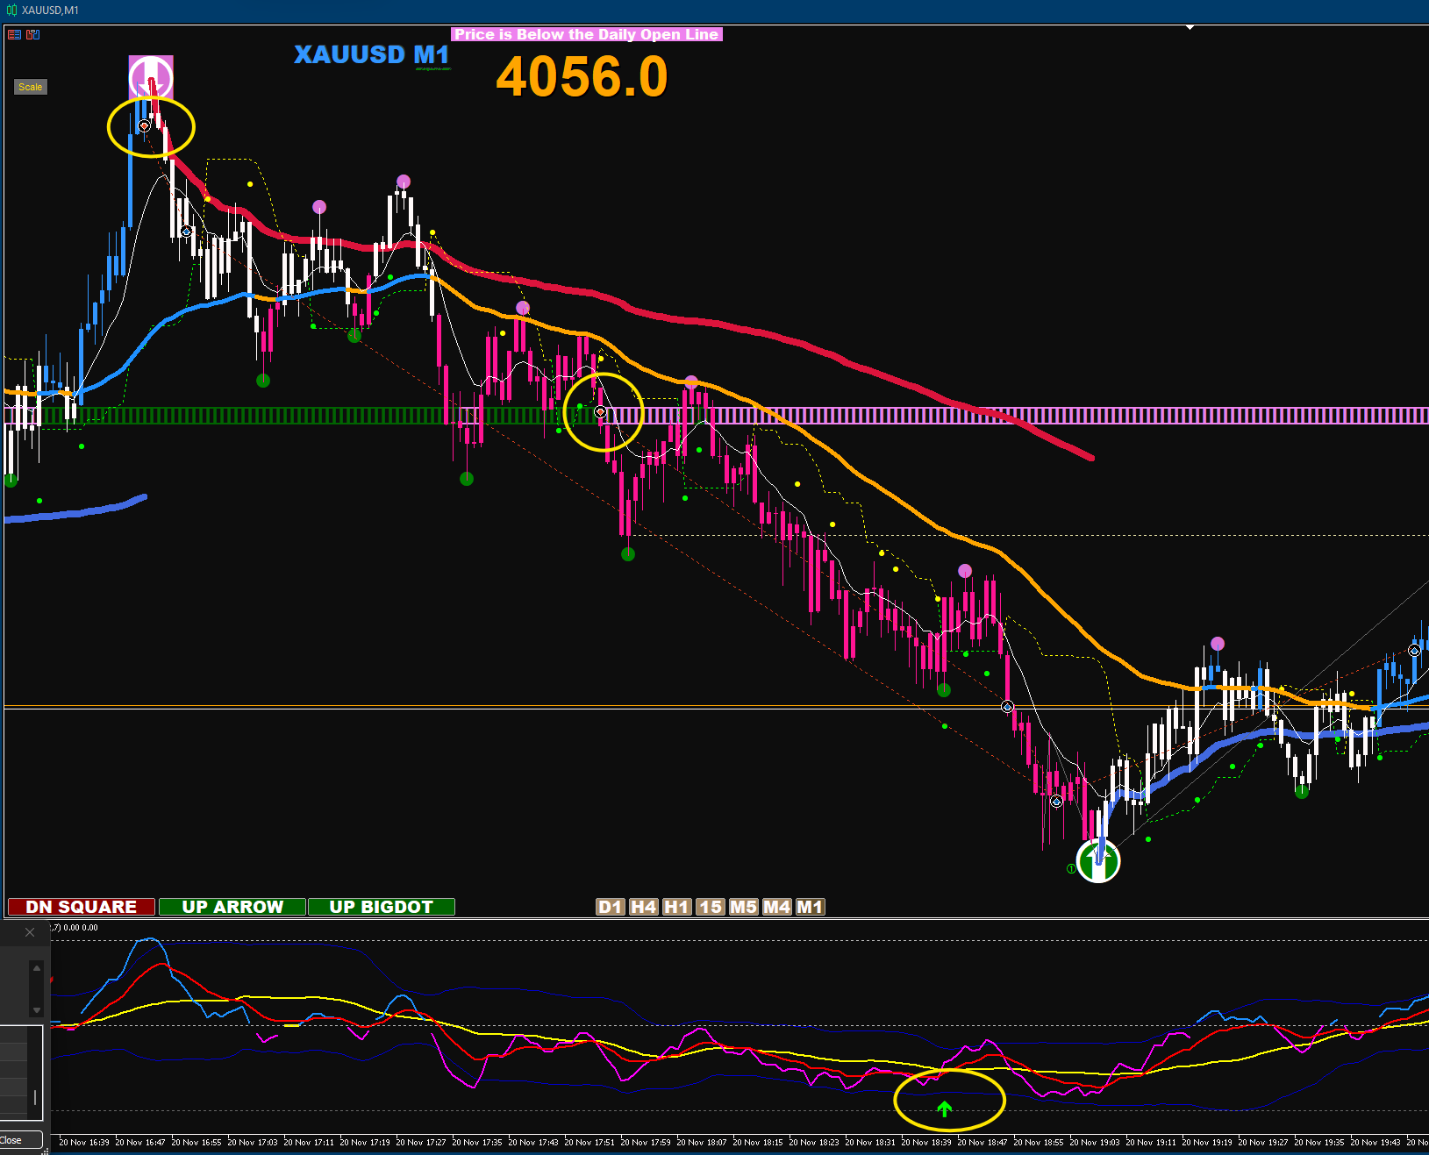This screenshot has height=1155, width=1429.
Task: Toggle the UP BIGDOT button
Action: coord(382,907)
